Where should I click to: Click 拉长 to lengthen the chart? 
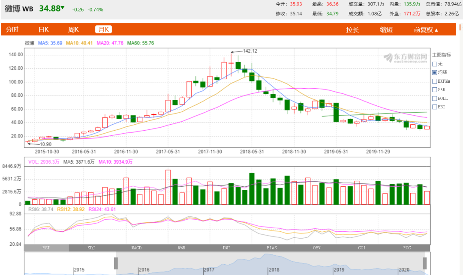pos(352,30)
